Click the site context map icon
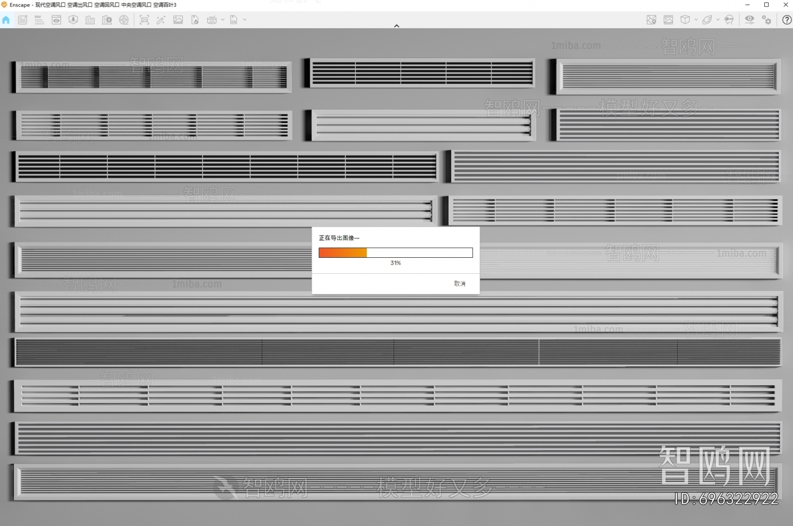The image size is (793, 526). [x=651, y=20]
